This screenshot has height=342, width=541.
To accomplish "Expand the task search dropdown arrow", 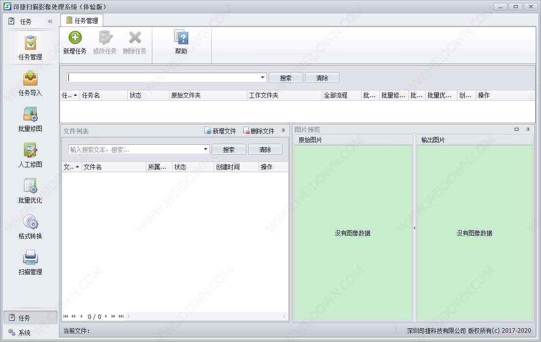I will 263,78.
